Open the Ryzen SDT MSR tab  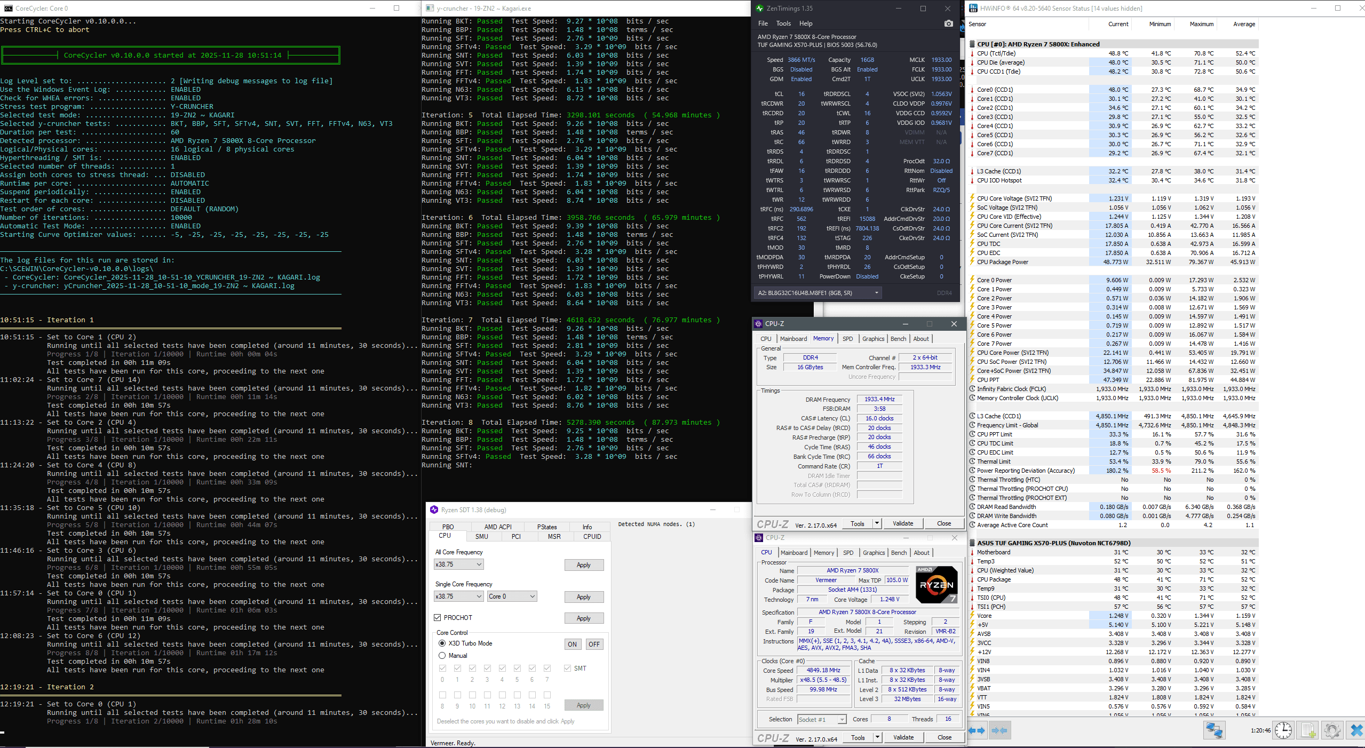point(554,537)
